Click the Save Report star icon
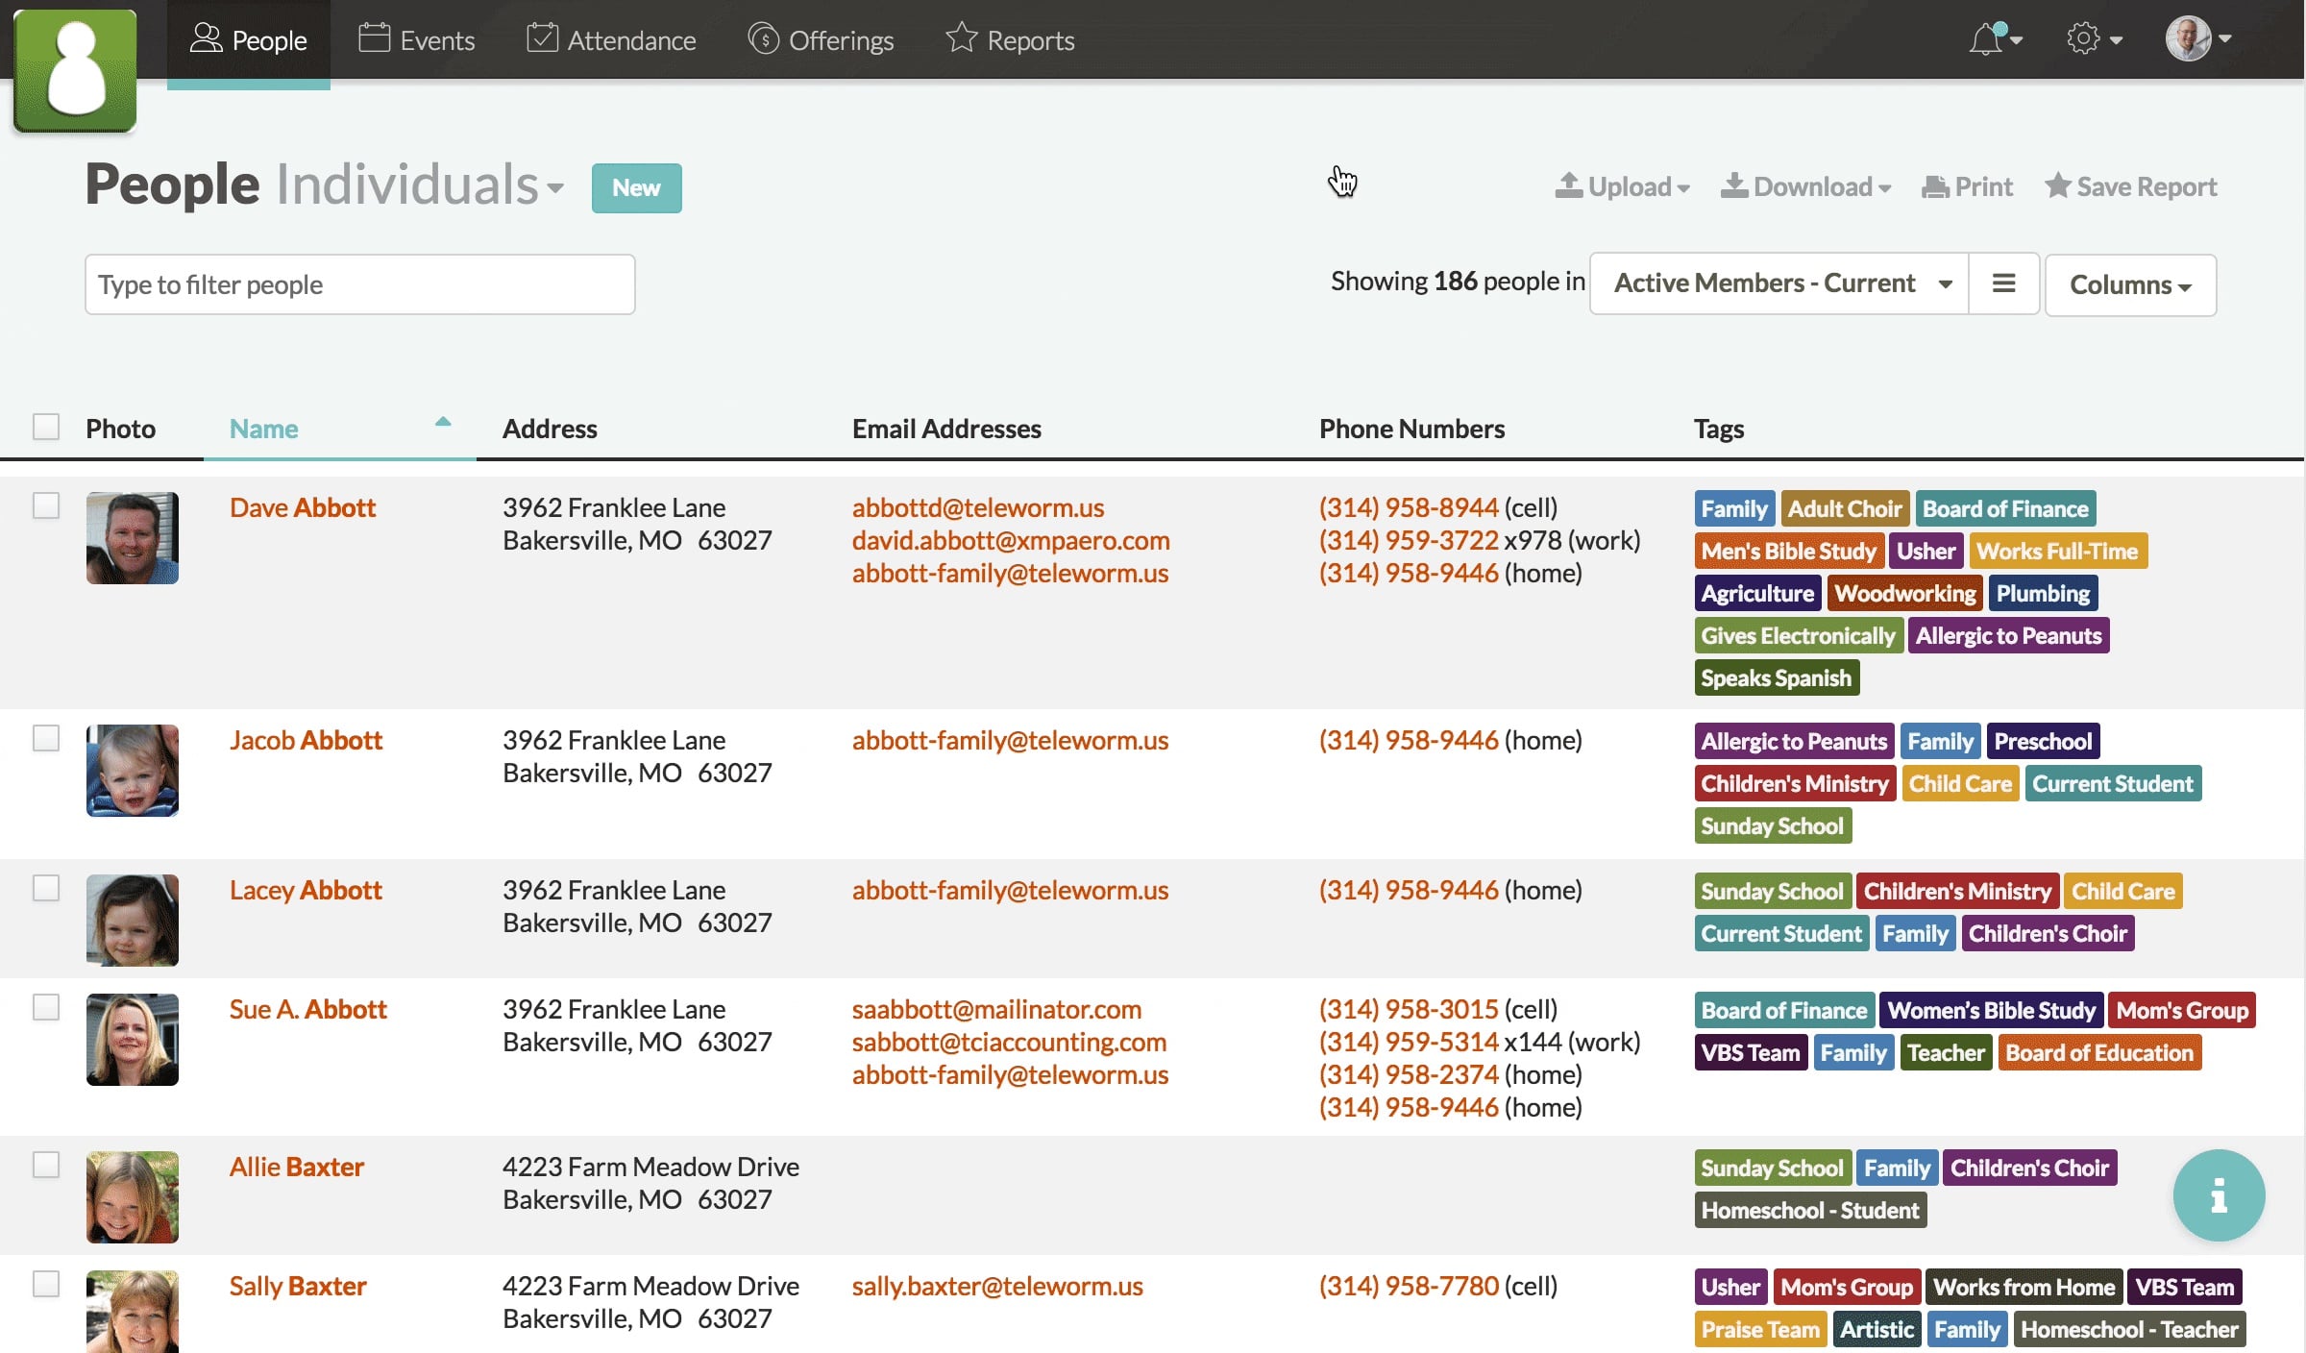This screenshot has height=1353, width=2306. point(2056,185)
